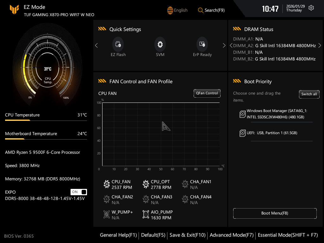
Task: Open the Boot Menu(F8) button
Action: pyautogui.click(x=275, y=213)
